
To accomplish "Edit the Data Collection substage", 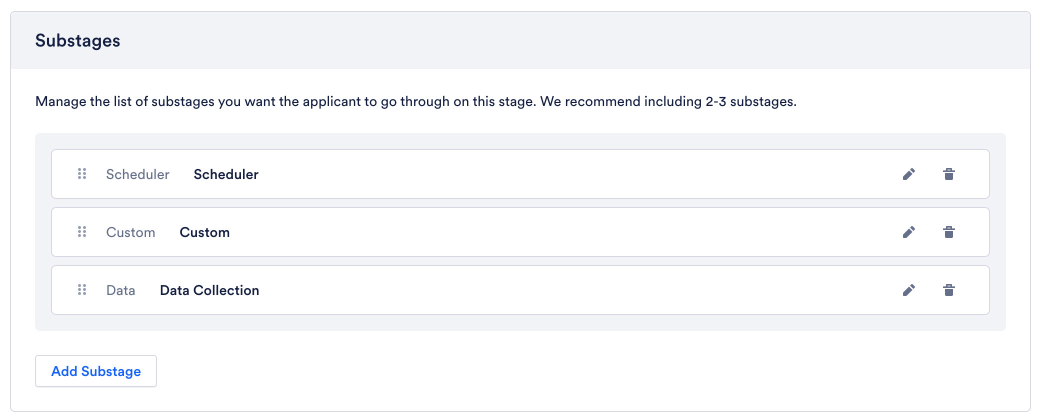I will click(x=909, y=290).
